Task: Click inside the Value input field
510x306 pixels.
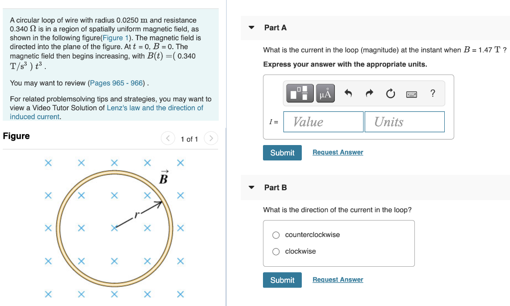Action: pyautogui.click(x=323, y=121)
